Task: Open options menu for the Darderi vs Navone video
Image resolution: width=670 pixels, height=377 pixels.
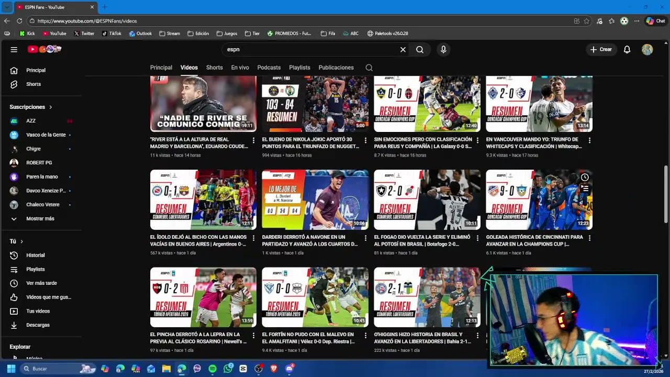Action: 365,238
